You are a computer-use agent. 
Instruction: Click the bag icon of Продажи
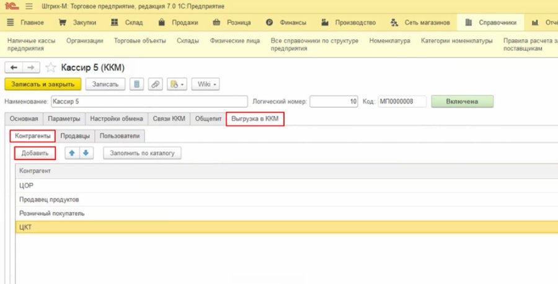click(162, 22)
